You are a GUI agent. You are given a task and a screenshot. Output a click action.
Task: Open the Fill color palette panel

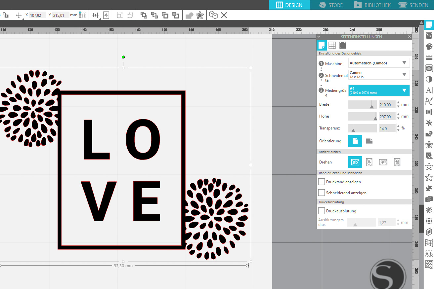click(429, 47)
